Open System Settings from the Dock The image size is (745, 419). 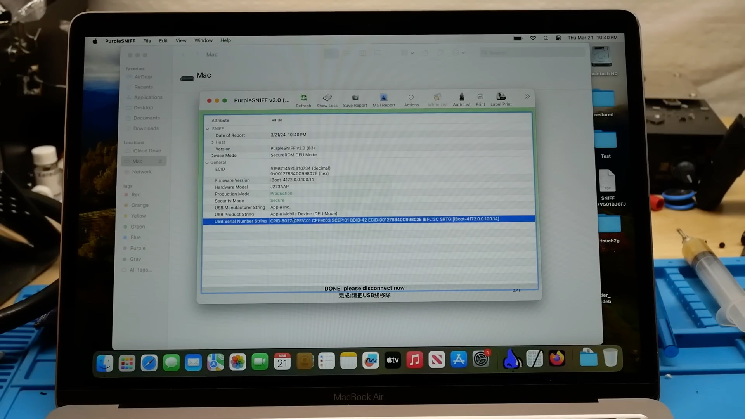coord(481,359)
